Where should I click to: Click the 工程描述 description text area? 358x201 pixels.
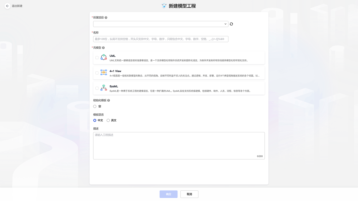pyautogui.click(x=179, y=145)
